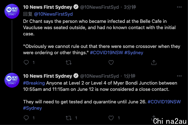Open the first tweet's 3分钟 timestamp

pyautogui.click(x=130, y=7)
